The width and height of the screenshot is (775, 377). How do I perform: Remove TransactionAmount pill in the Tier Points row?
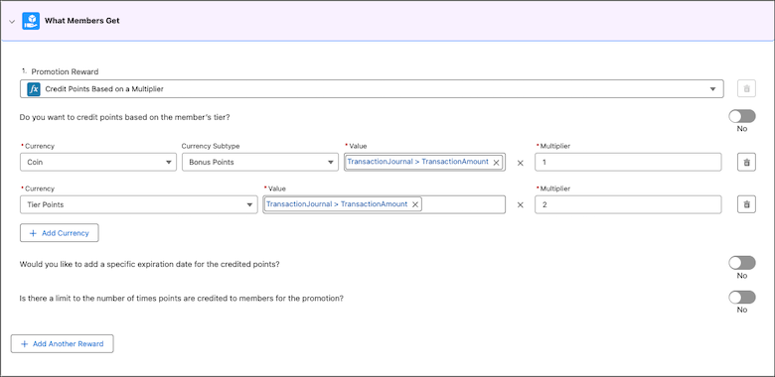click(415, 204)
